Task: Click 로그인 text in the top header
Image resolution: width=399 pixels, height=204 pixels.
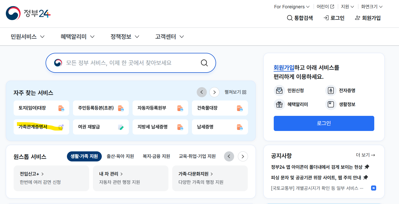Action: pos(337,18)
